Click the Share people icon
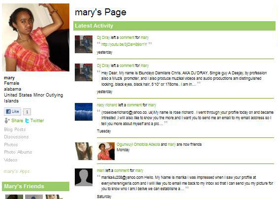Screen dimensions: 278x199 7,121
